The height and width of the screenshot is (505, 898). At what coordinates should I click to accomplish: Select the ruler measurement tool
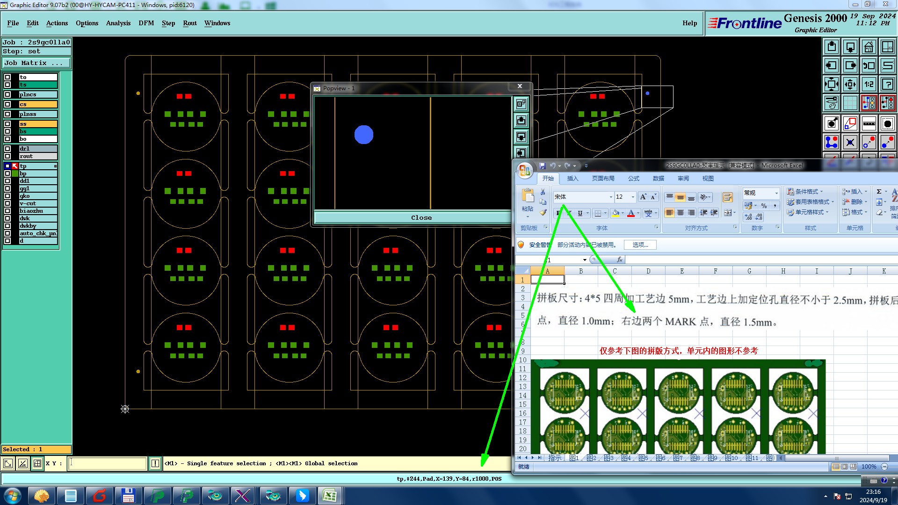click(x=869, y=123)
